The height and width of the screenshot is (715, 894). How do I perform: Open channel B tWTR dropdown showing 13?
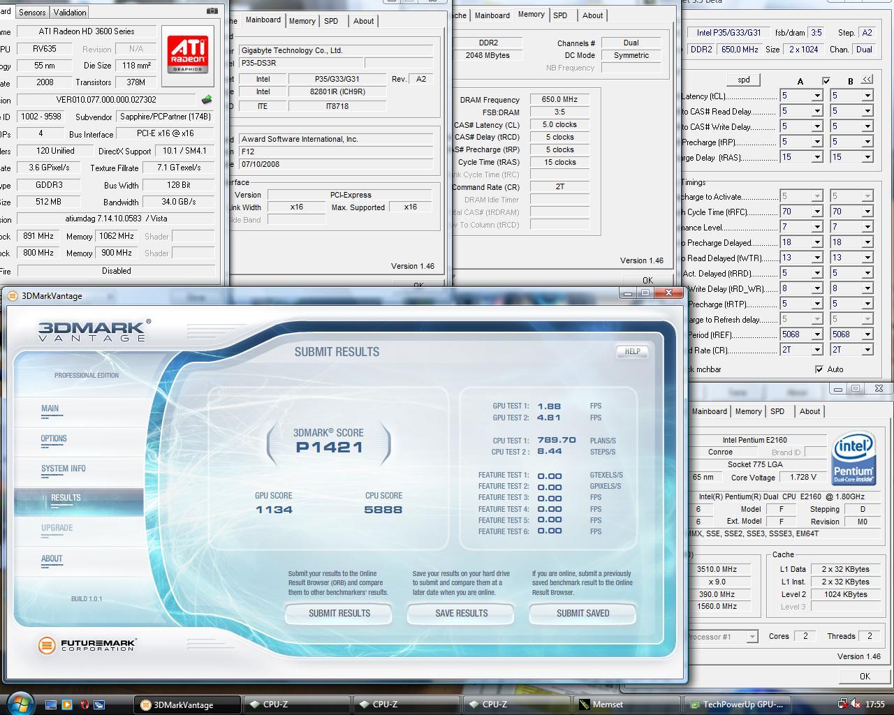click(x=867, y=258)
